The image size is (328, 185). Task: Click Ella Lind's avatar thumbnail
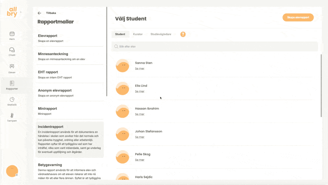(x=123, y=88)
